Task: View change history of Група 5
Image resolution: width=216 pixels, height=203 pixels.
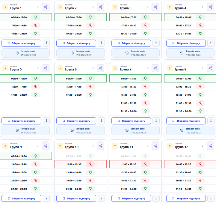Action: click(x=25, y=131)
